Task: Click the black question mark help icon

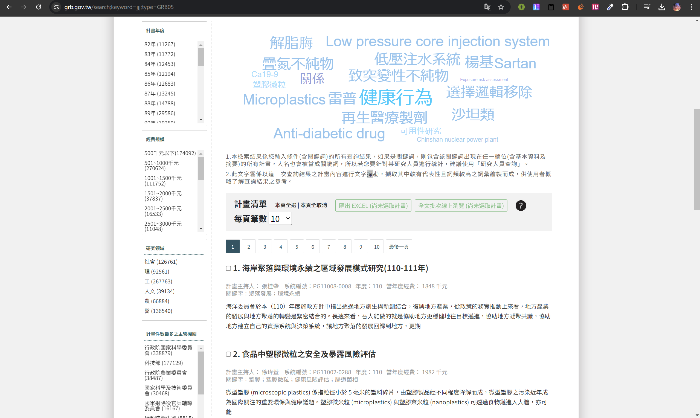Action: (x=521, y=206)
